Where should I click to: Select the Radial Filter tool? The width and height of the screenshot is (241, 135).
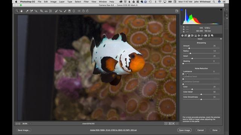point(74,11)
